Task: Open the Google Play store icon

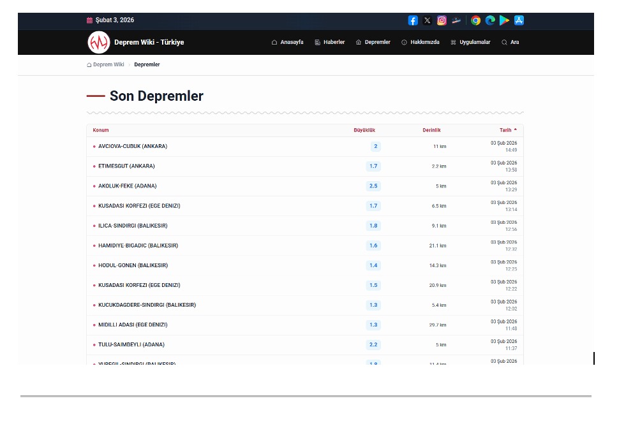Action: [504, 20]
